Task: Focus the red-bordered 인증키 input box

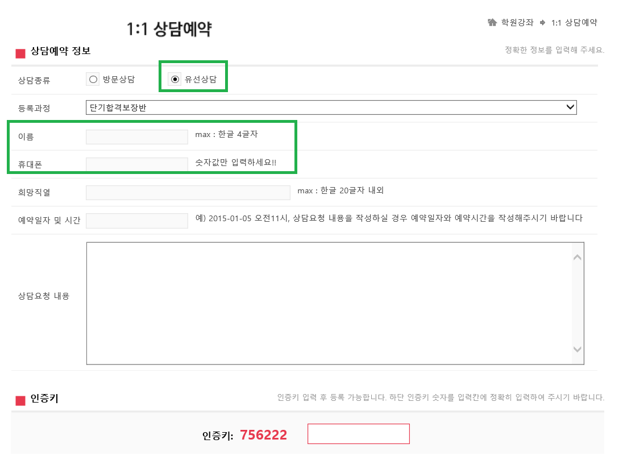Action: tap(358, 434)
